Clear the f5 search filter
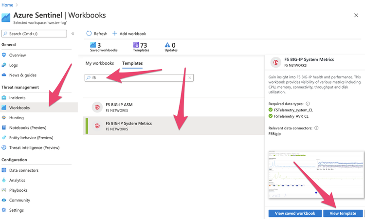This screenshot has width=365, height=219. point(190,77)
